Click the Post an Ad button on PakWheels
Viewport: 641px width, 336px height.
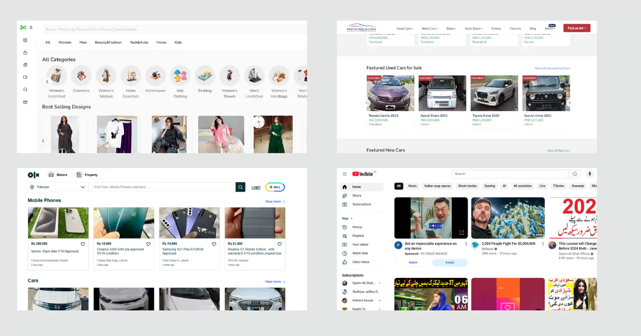(x=577, y=28)
